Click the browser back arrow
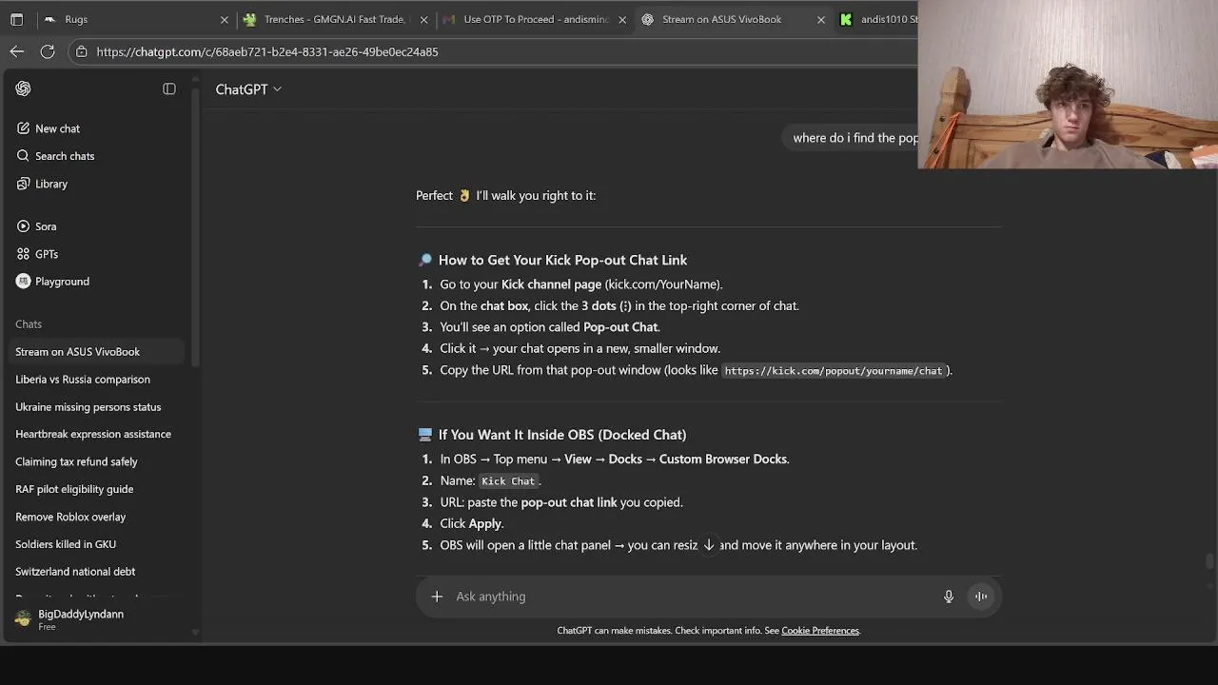This screenshot has width=1218, height=685. [17, 51]
